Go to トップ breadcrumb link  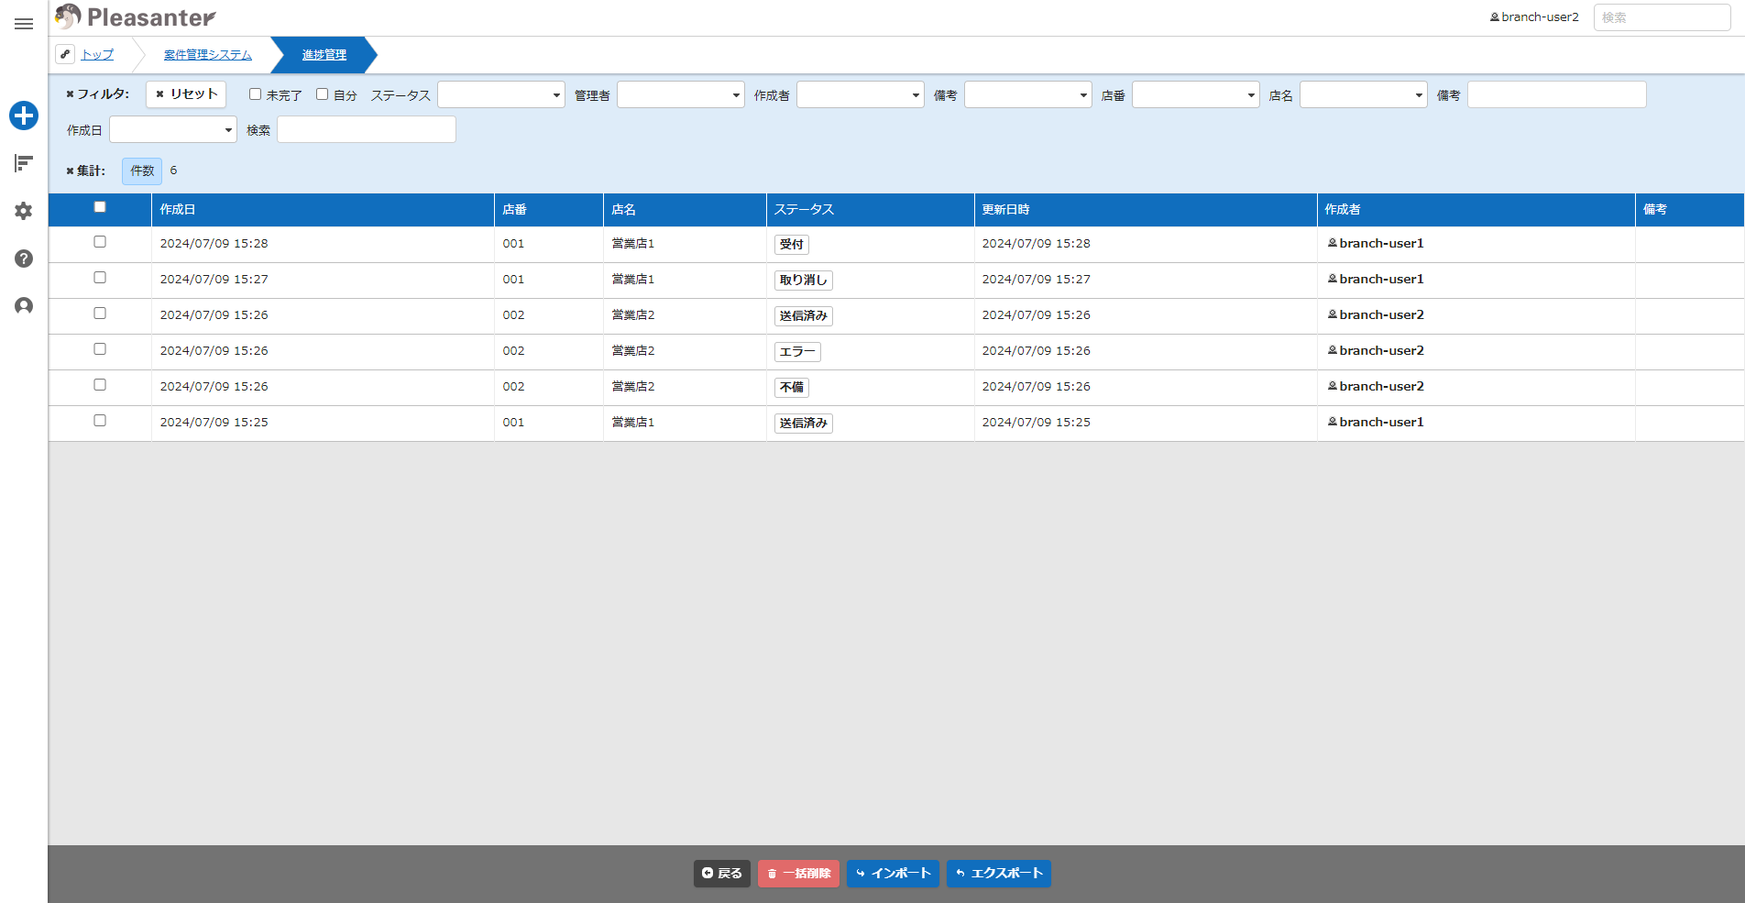pos(97,55)
